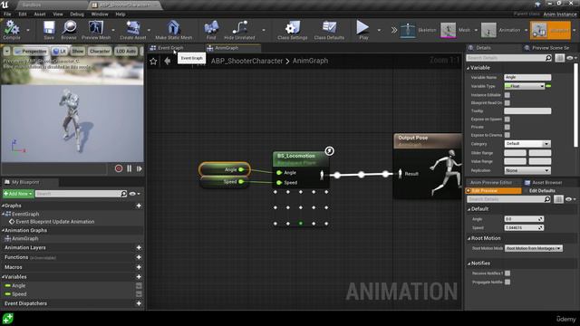580x326 pixels.
Task: Click Character button in viewport
Action: pos(100,51)
